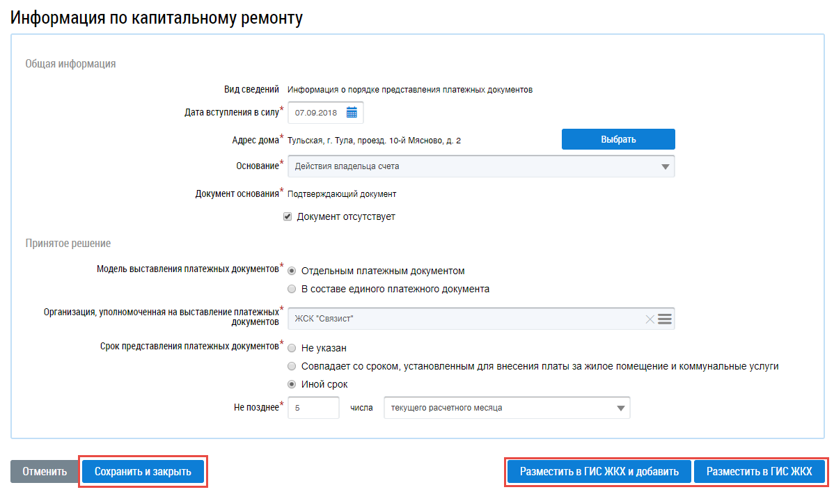Image resolution: width=834 pixels, height=492 pixels.
Task: Click the "Подтверждающий документ" text
Action: [341, 194]
